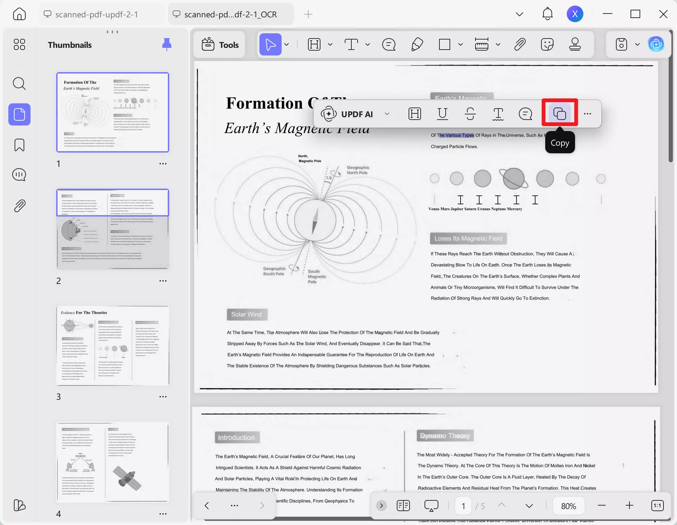Open the shape tool dropdown

pyautogui.click(x=460, y=44)
